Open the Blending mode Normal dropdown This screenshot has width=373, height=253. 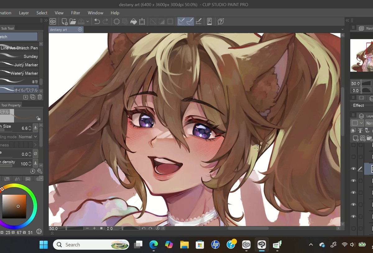click(x=28, y=137)
